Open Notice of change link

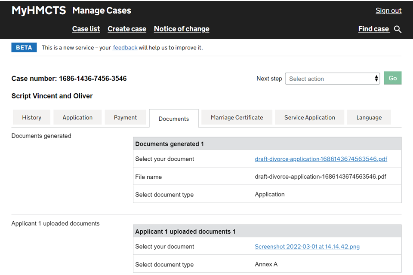(182, 29)
